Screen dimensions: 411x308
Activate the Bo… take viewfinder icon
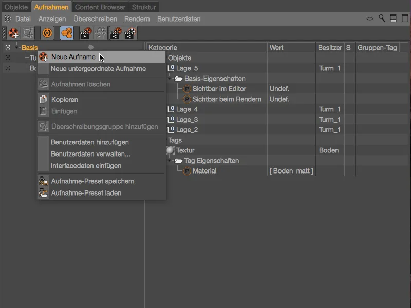8,68
